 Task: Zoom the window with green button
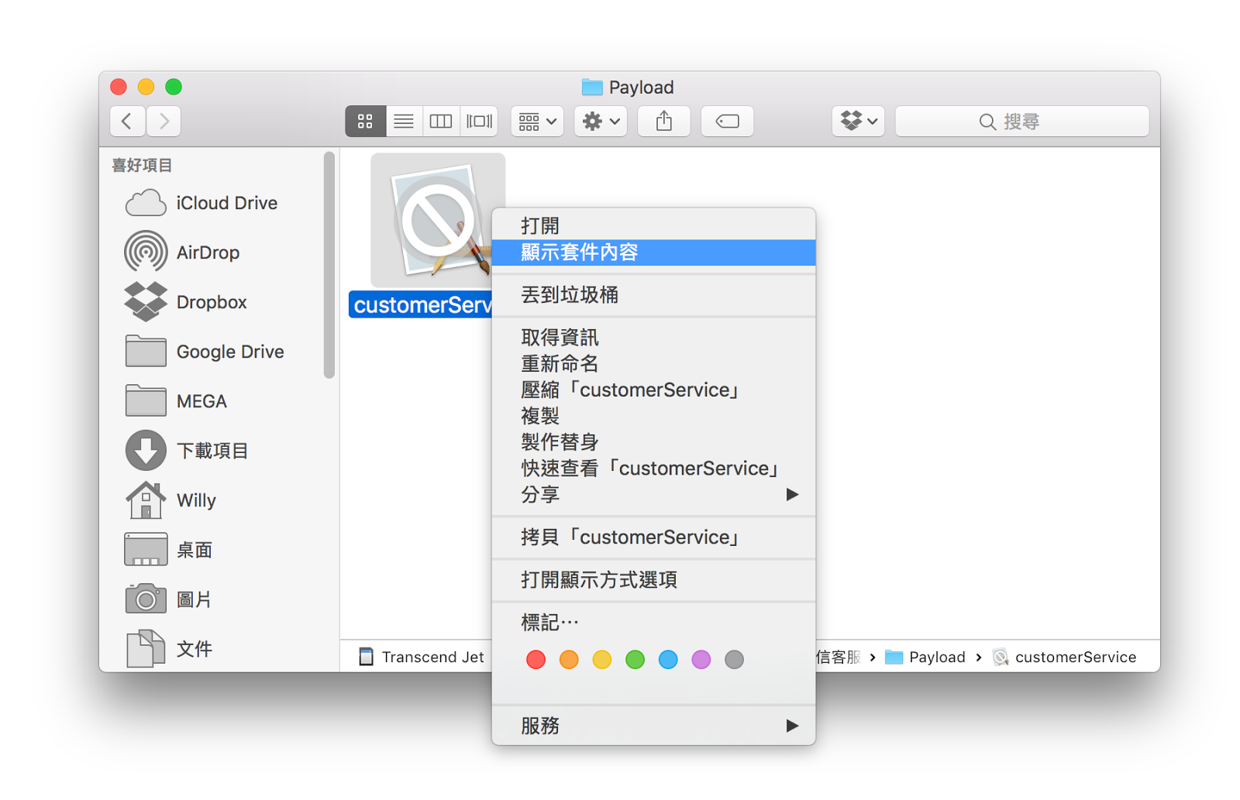174,87
